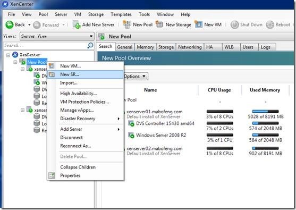Open the Storage menu
This screenshot has height=210, width=296.
tap(96, 14)
